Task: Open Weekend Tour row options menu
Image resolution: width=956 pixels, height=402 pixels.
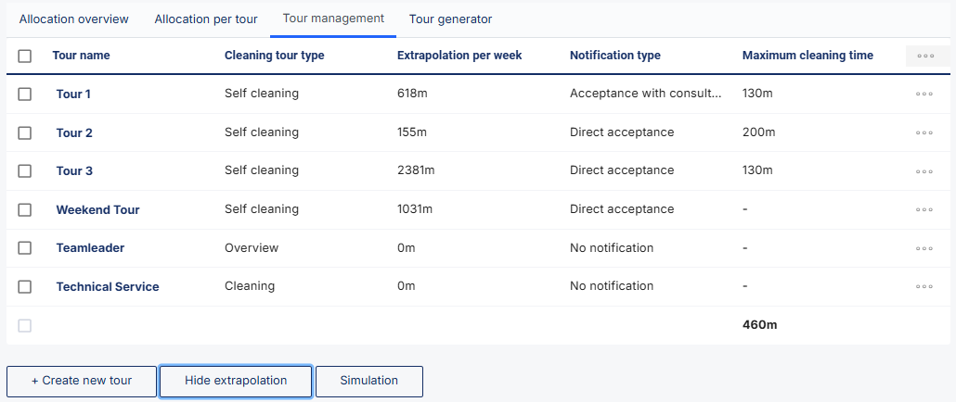Action: coord(924,210)
